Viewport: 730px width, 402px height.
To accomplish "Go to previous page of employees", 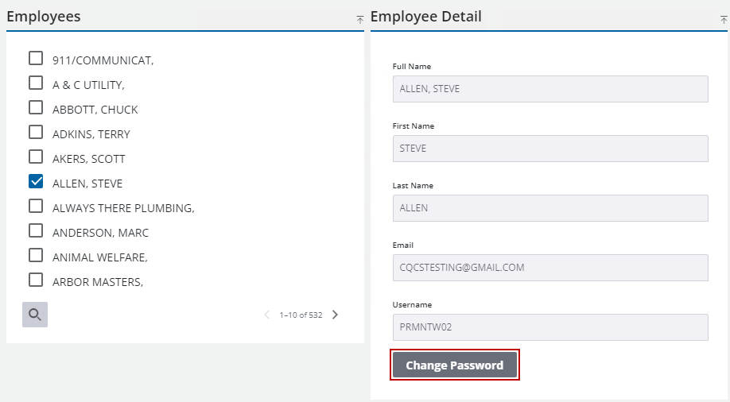I will pyautogui.click(x=267, y=315).
